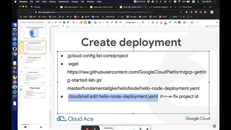Switch to the OneTab browser tab
231x130 pixels.
coord(44,7)
